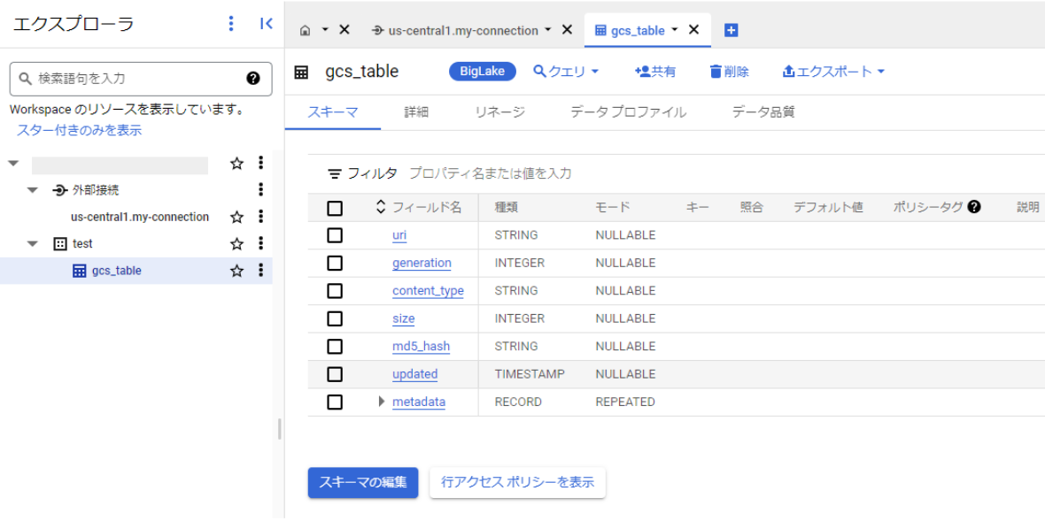Click the search help question mark icon
This screenshot has height=521, width=1045.
pyautogui.click(x=253, y=79)
